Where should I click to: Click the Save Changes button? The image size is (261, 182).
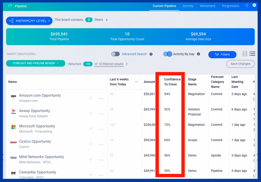coord(240,64)
